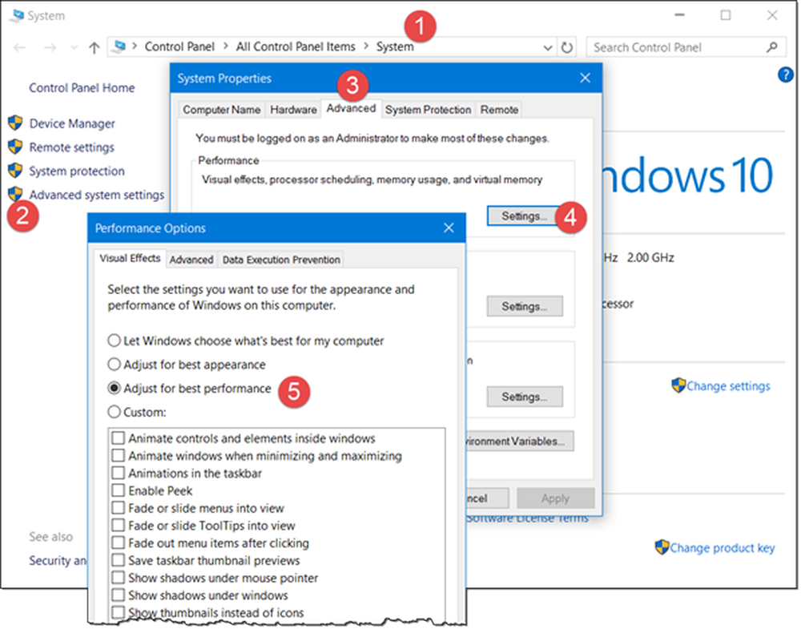Check Fade out menu items after clicking

[118, 542]
